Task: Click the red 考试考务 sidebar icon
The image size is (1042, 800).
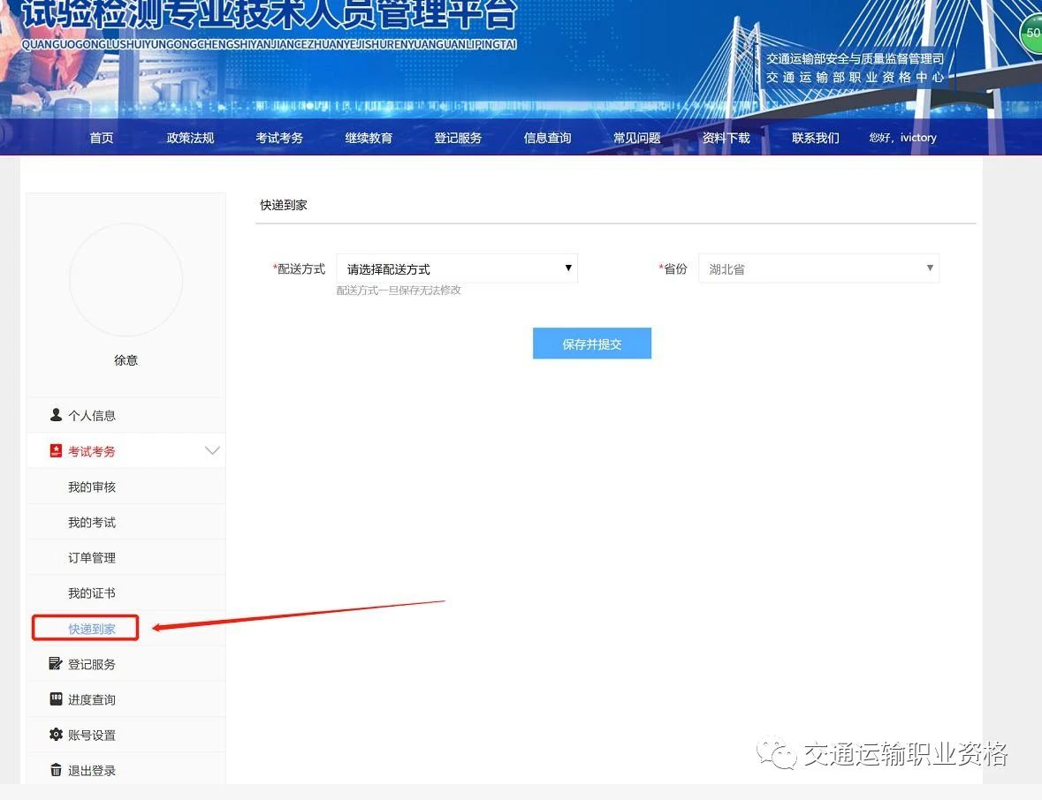Action: click(57, 451)
